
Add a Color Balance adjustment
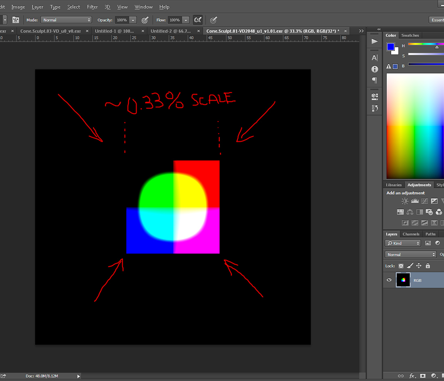tap(409, 212)
